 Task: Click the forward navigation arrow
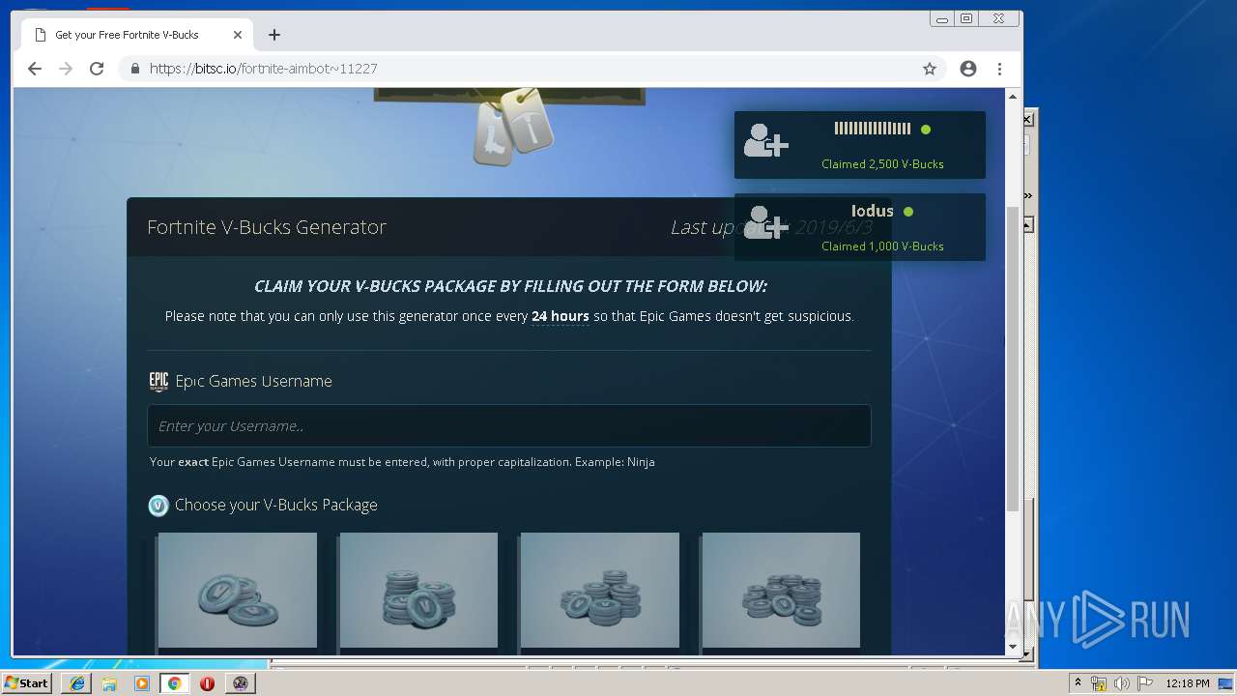[66, 69]
